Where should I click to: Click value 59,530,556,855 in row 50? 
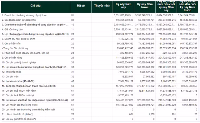(x=189, y=86)
